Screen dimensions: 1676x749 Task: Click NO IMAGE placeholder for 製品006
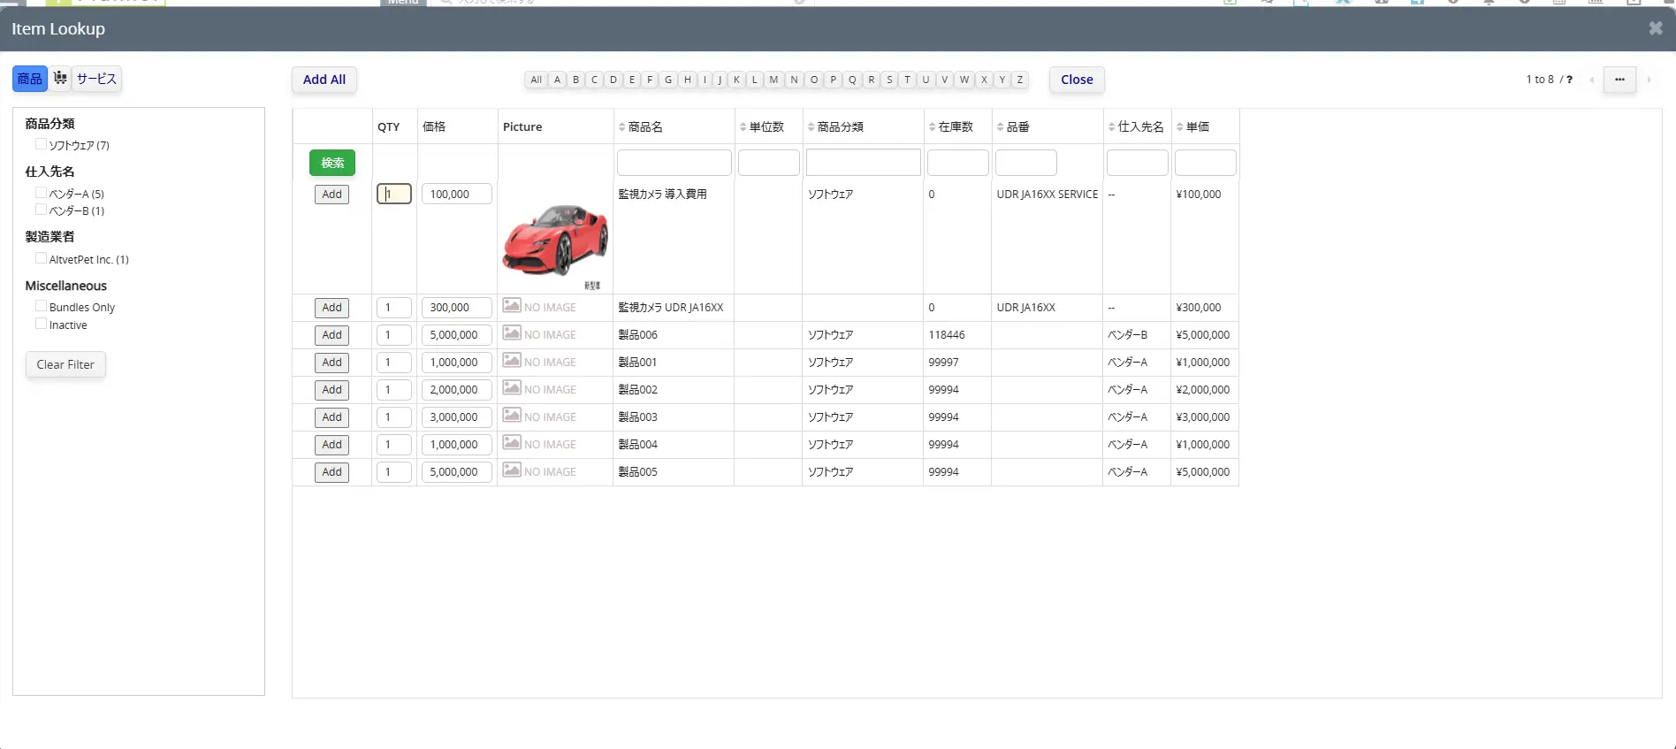click(539, 334)
